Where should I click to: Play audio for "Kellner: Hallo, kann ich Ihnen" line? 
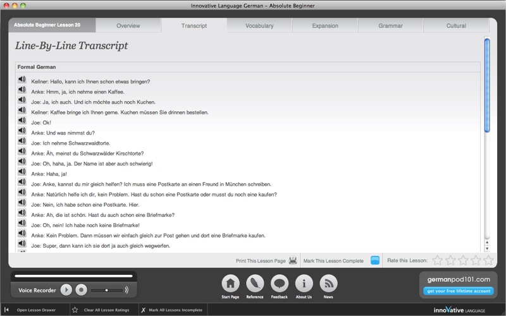click(22, 80)
